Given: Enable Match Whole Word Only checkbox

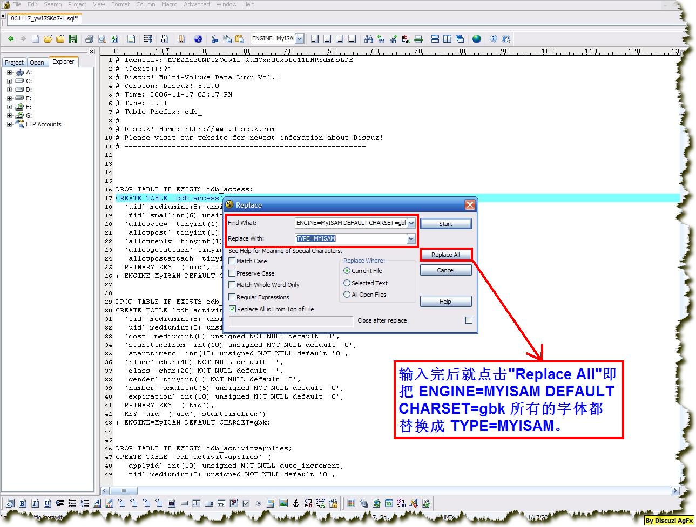Looking at the screenshot, I should tap(232, 285).
